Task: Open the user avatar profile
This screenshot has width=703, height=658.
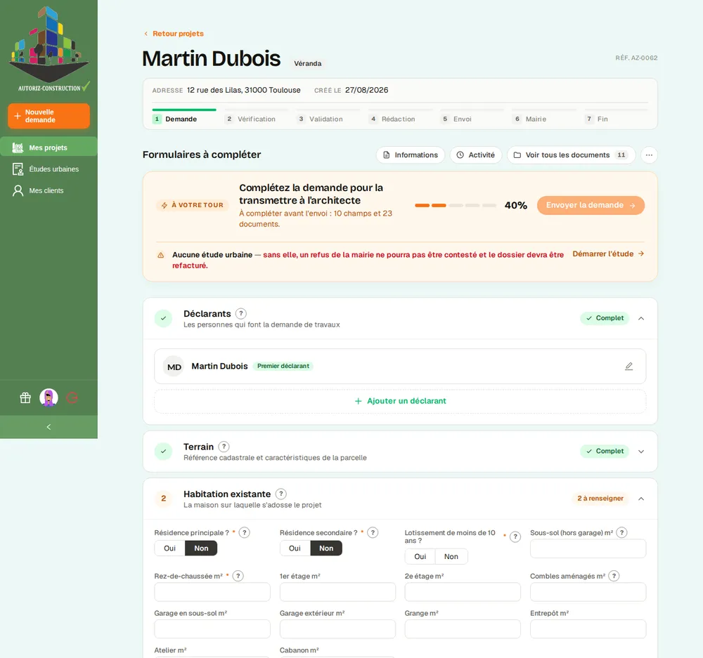Action: pos(49,397)
